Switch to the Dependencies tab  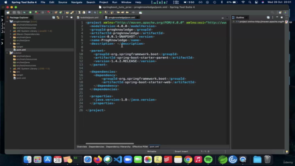(x=96, y=147)
